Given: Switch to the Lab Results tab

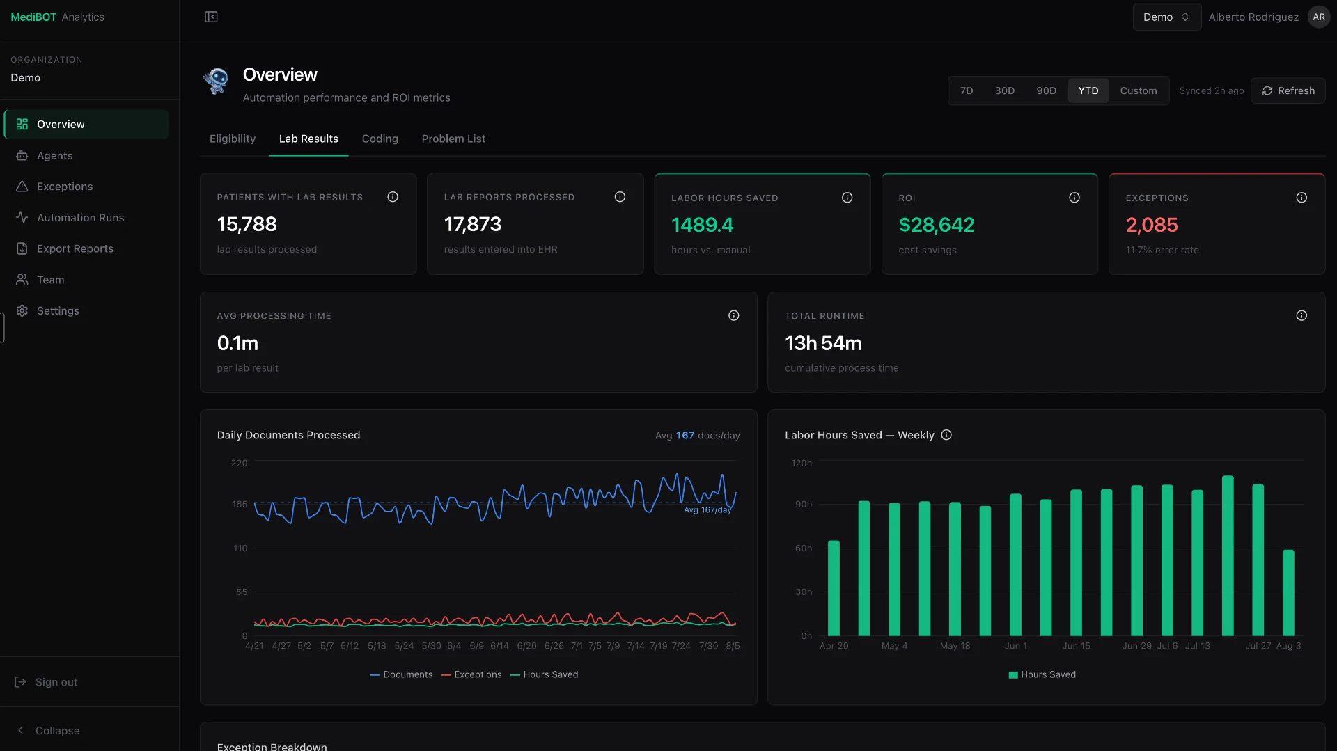Looking at the screenshot, I should pyautogui.click(x=308, y=139).
